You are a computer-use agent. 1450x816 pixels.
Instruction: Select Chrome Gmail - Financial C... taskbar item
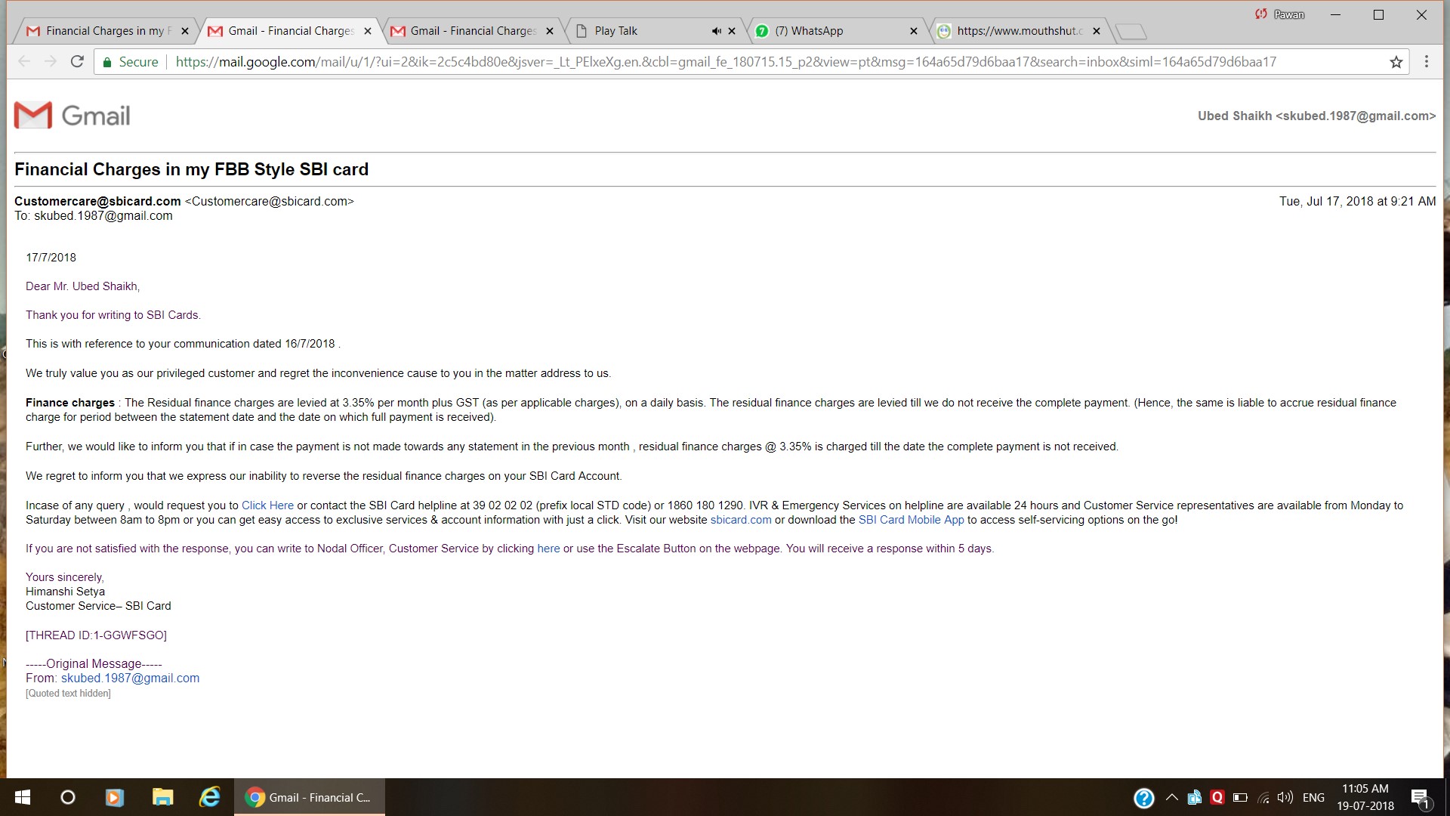tap(310, 797)
